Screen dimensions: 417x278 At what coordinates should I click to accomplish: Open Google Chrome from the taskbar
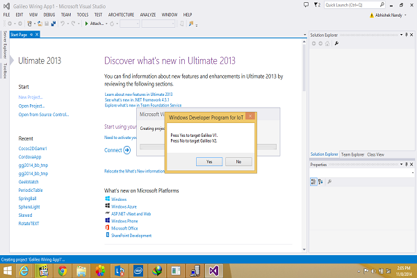point(63,271)
